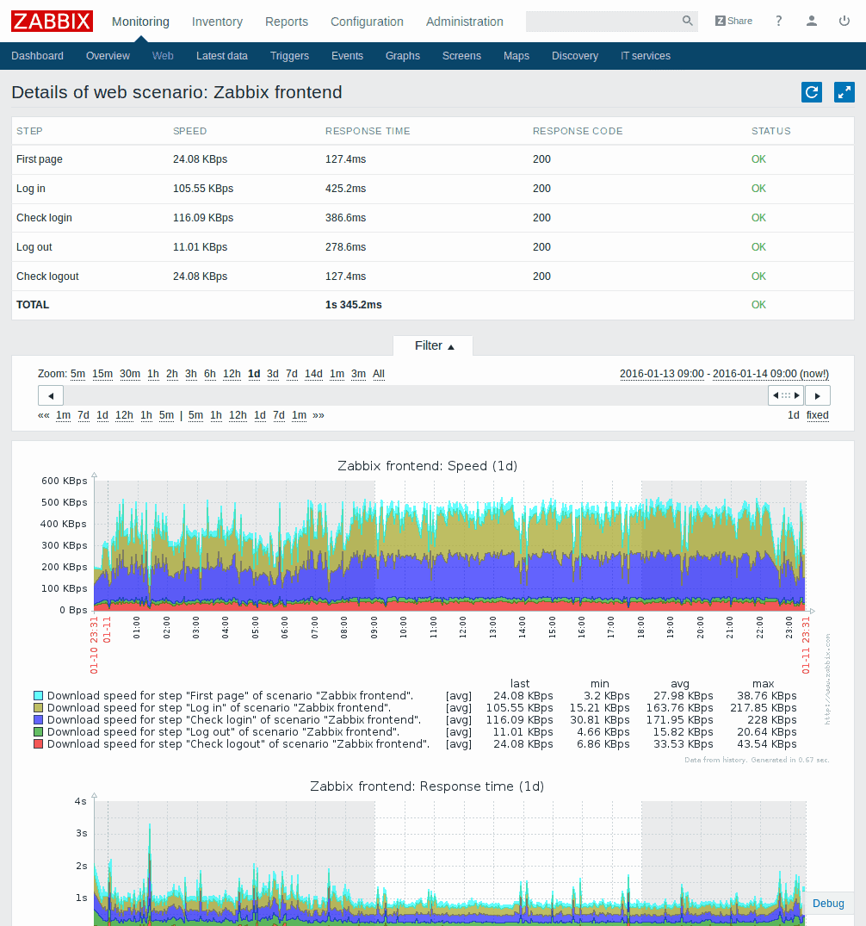Click the Debug link
Viewport: 866px width, 926px height.
pyautogui.click(x=828, y=904)
